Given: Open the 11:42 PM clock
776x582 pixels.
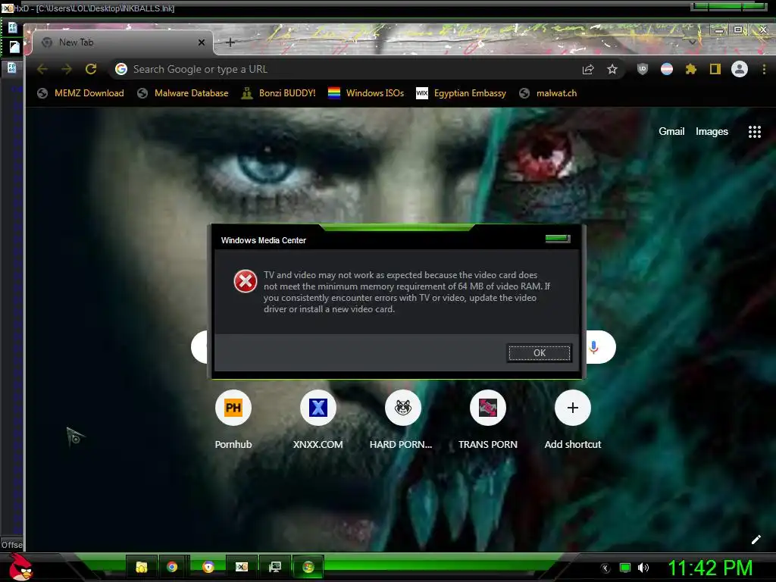Looking at the screenshot, I should point(710,568).
